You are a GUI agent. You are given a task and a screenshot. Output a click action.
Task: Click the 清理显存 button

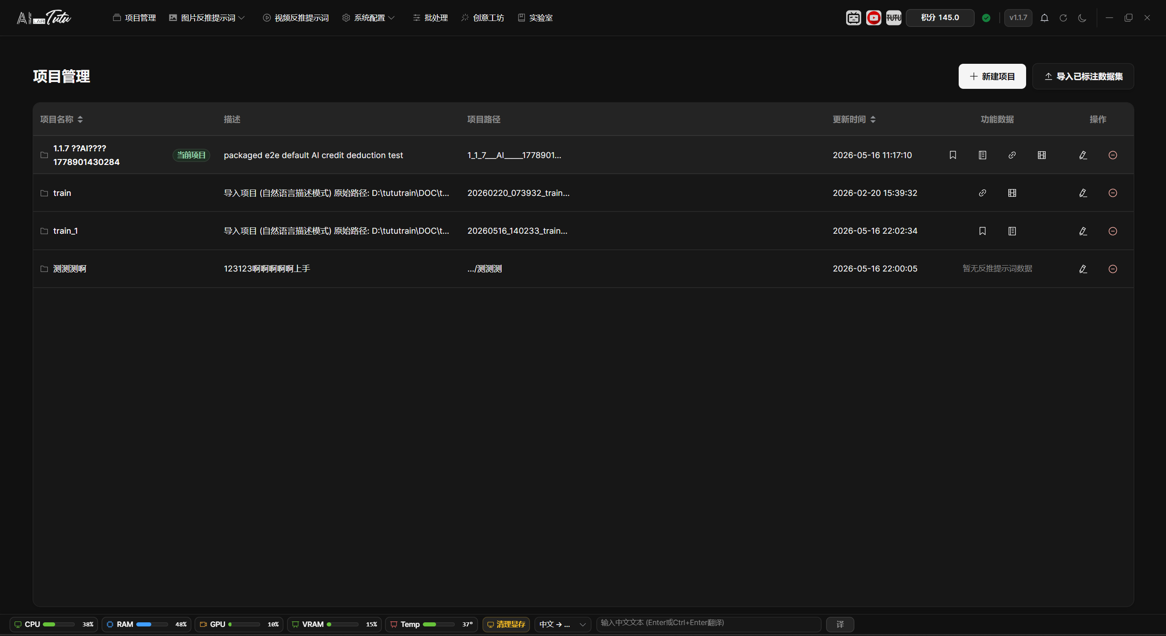(506, 624)
